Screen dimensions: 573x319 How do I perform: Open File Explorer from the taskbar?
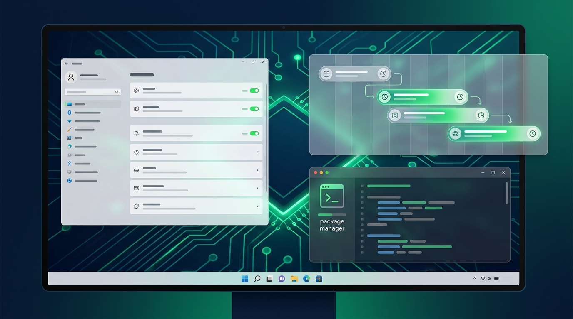pyautogui.click(x=294, y=279)
